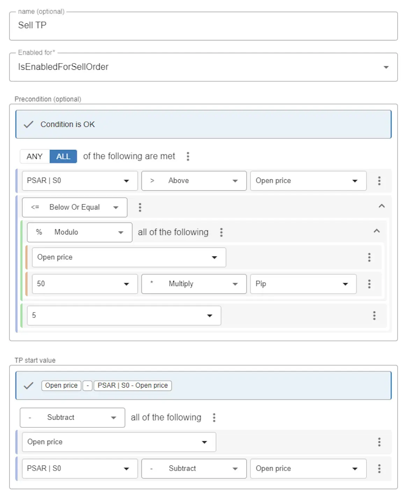Click the 'Condition is OK' status banner
Screen dimensions: 407x502
[x=203, y=125]
